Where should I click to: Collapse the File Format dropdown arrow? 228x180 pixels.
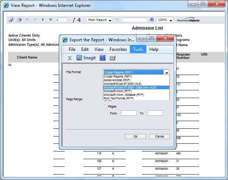167,72
